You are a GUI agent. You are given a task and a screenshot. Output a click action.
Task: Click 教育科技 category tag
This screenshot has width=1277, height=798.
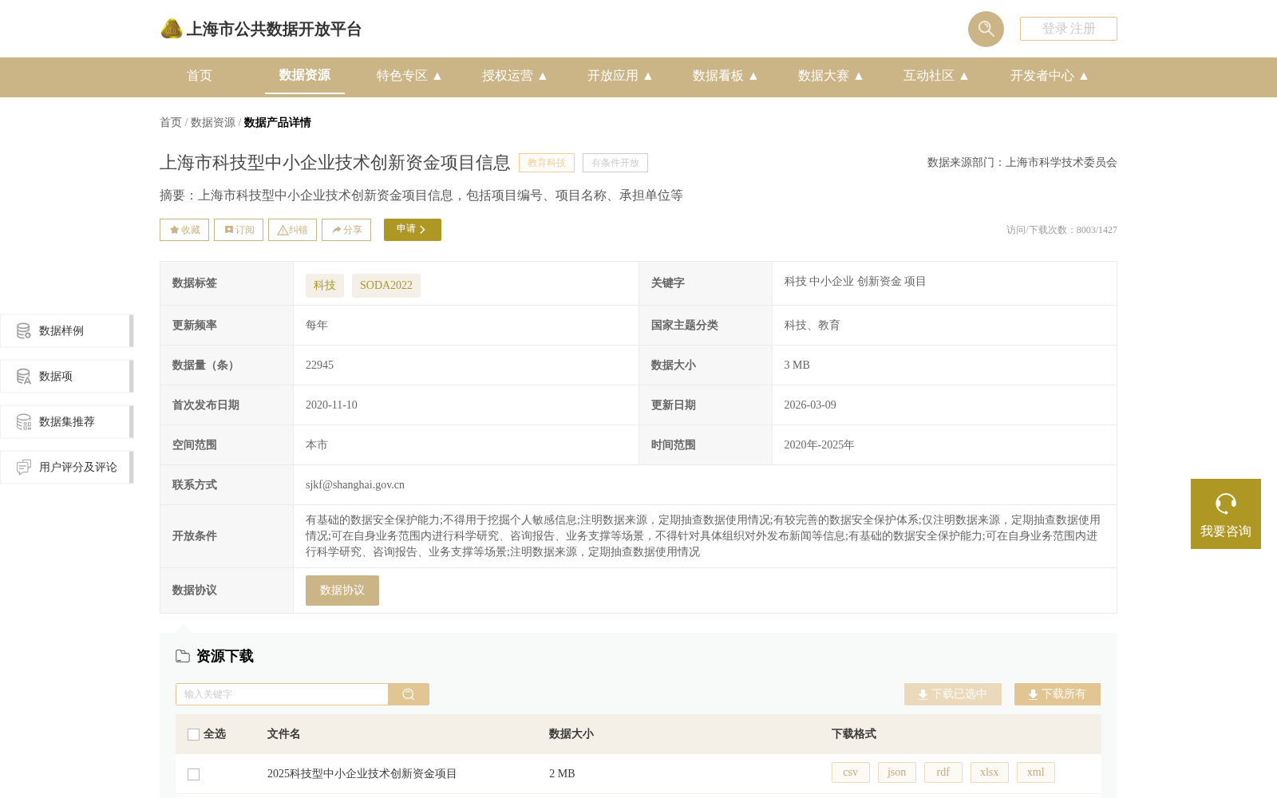547,163
